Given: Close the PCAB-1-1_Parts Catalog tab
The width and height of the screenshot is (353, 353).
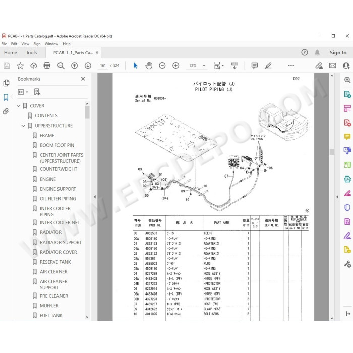Looking at the screenshot, I should [97, 52].
